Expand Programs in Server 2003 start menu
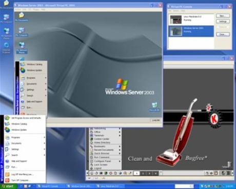Image resolution: width=236 pixels, height=189 pixels. click(x=33, y=78)
